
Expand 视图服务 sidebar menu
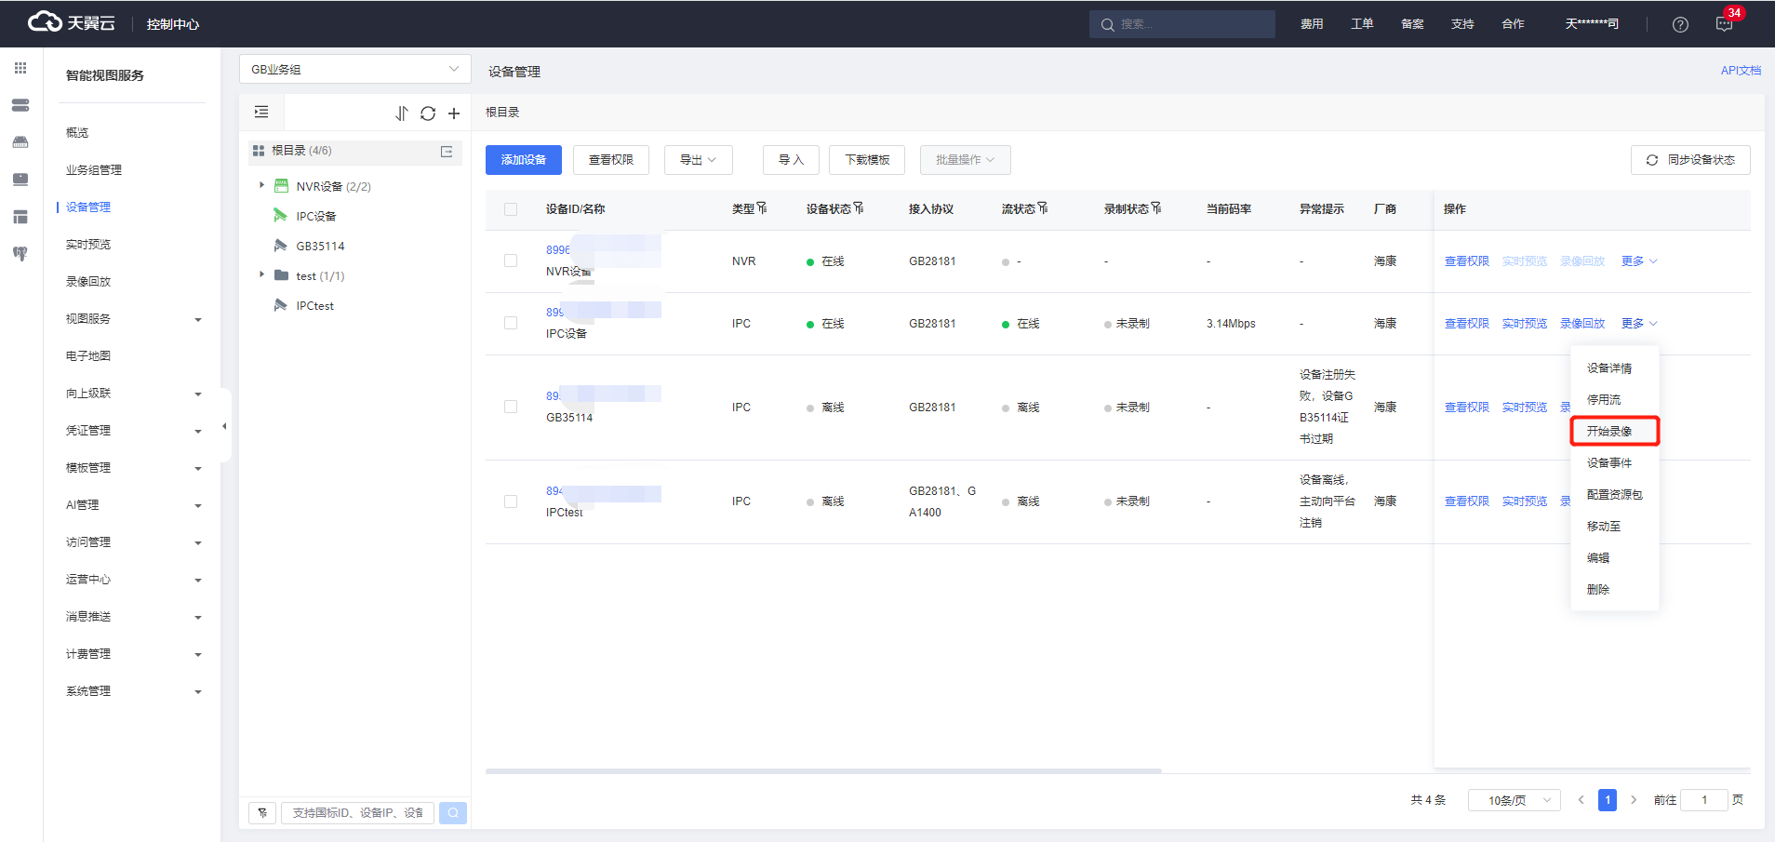tap(133, 319)
